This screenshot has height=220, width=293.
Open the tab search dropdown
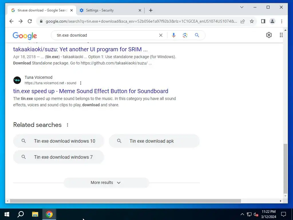pos(241,7)
